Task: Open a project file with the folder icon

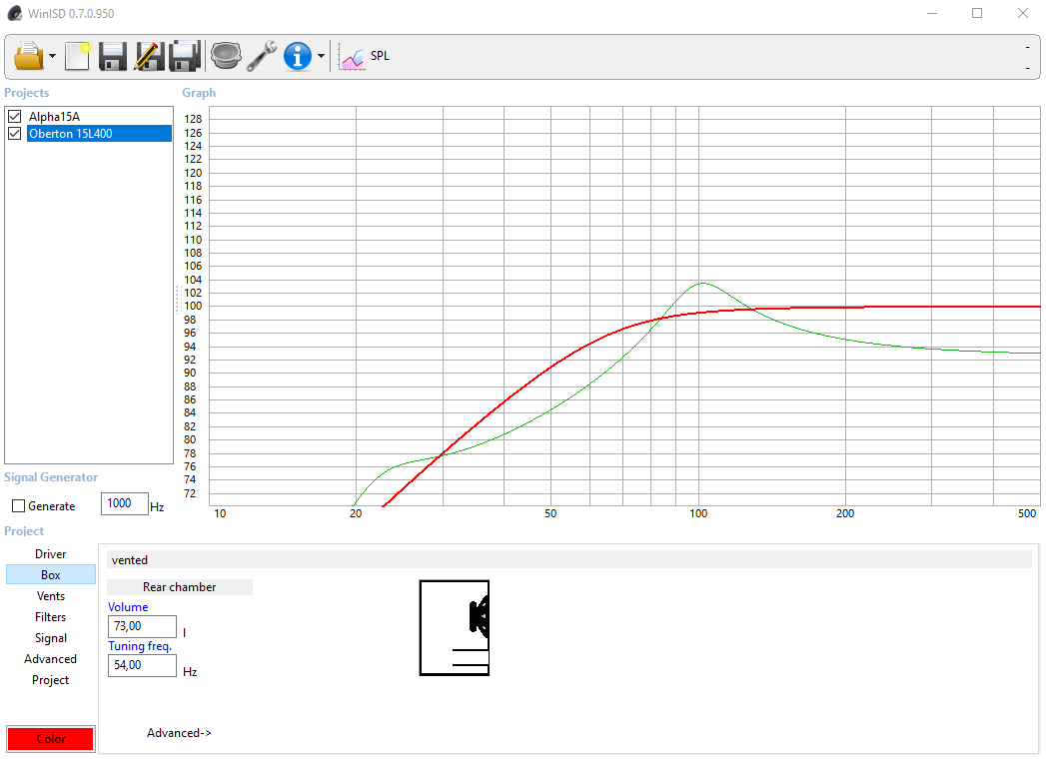Action: tap(29, 56)
